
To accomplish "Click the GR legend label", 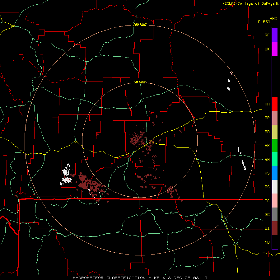I will click(x=267, y=118).
